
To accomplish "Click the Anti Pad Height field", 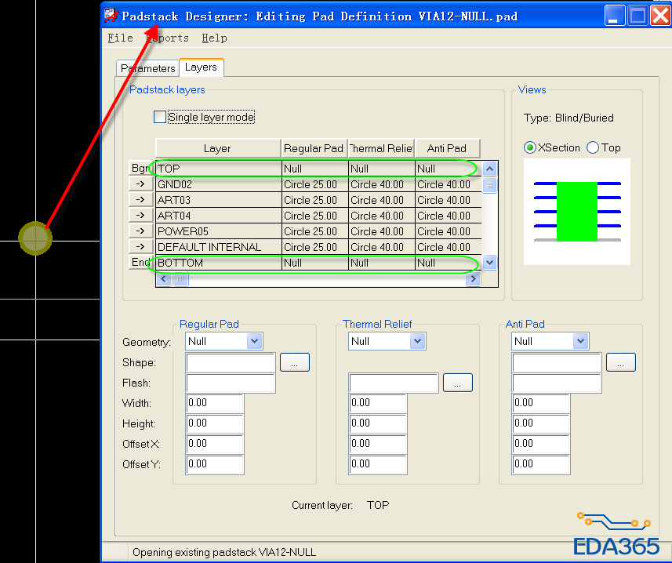I will click(541, 423).
